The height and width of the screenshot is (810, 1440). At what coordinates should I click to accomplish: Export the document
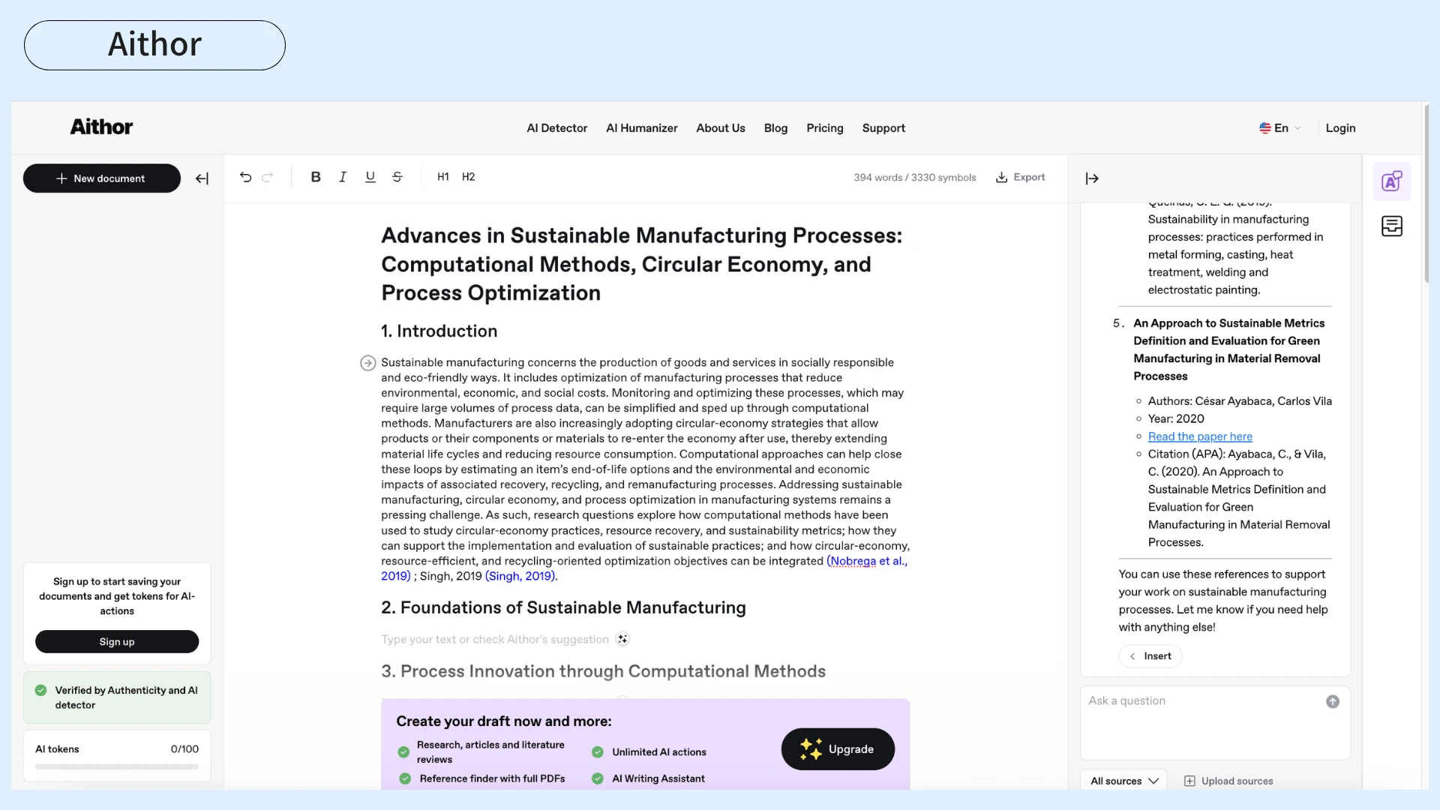tap(1020, 177)
